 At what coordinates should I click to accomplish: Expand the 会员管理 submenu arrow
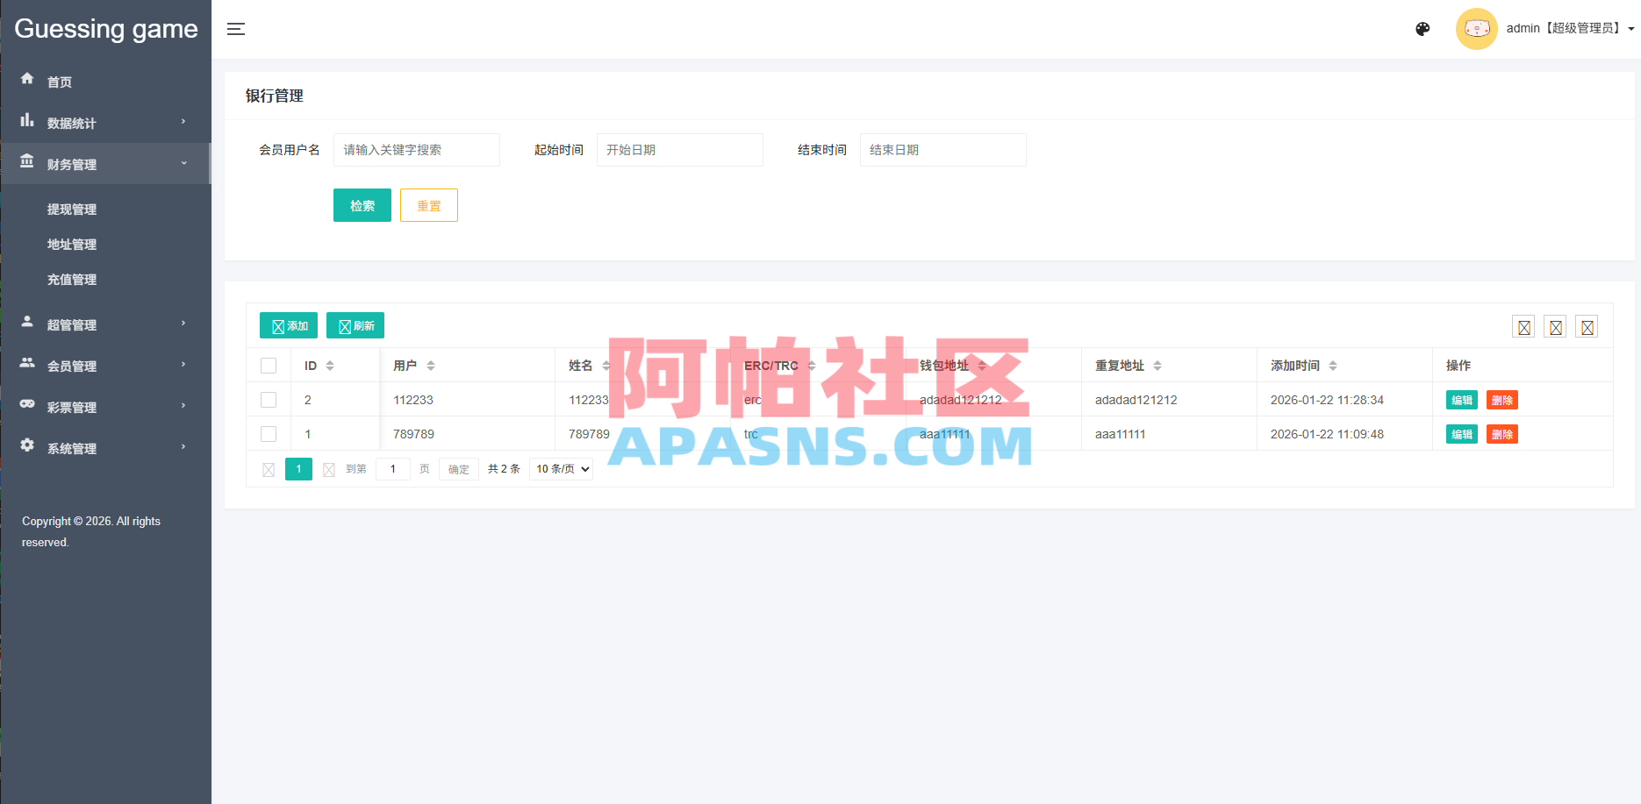[183, 365]
